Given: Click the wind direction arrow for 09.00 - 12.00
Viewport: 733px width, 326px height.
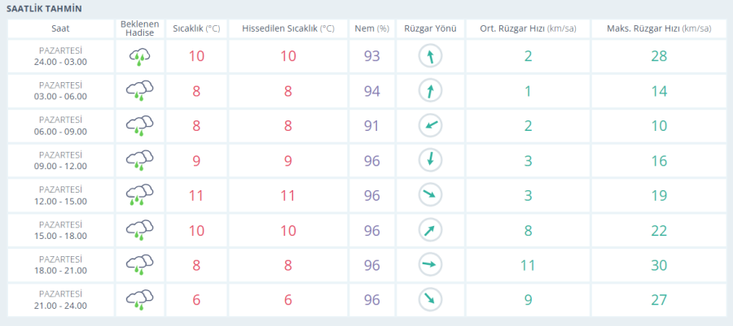Looking at the screenshot, I should [430, 160].
